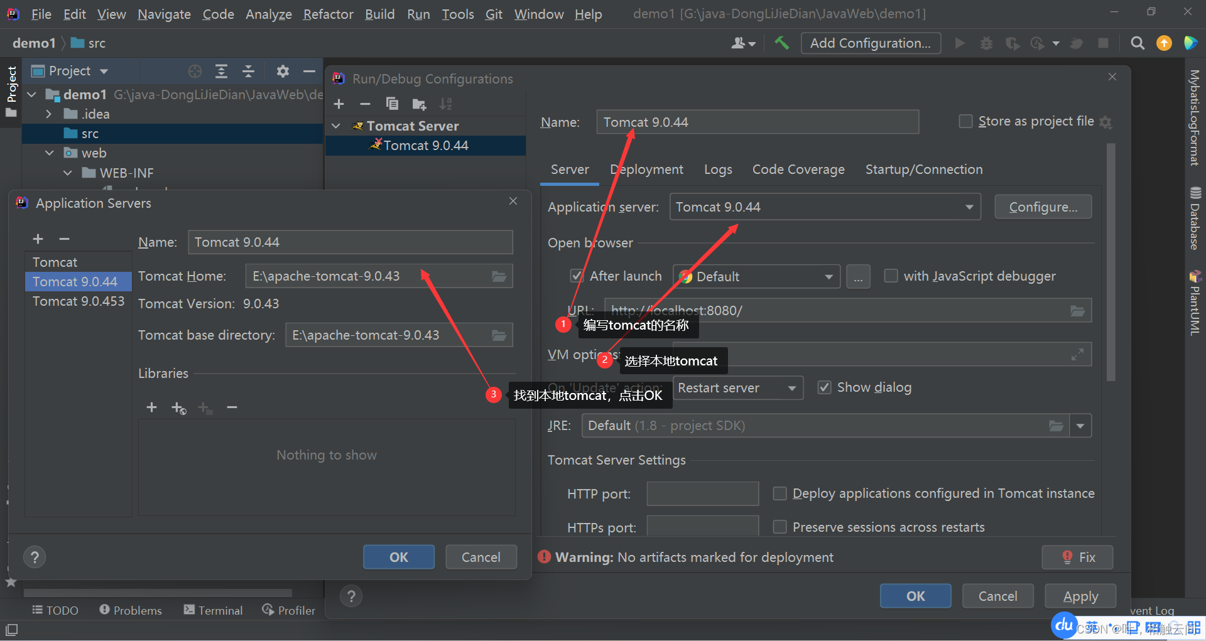Viewport: 1206px width, 641px height.
Task: Click move-into-new-folder icon in Run/Debug toolbar
Action: [419, 104]
